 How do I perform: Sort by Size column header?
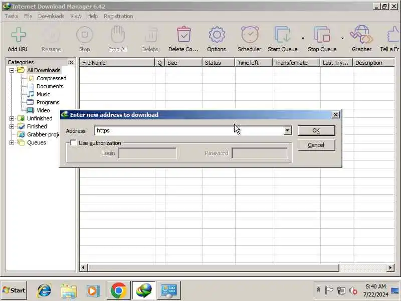coord(183,63)
